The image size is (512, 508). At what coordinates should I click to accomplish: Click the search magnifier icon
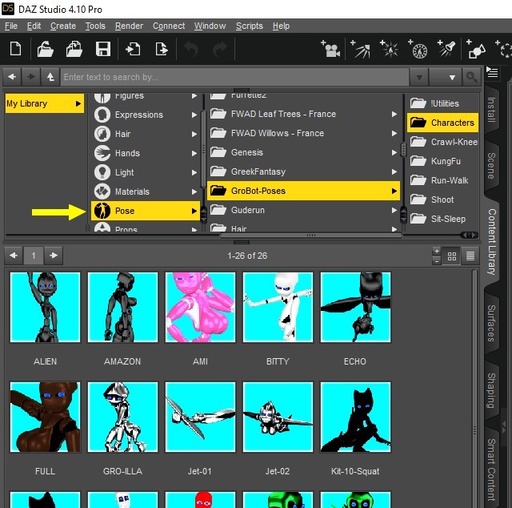[471, 77]
